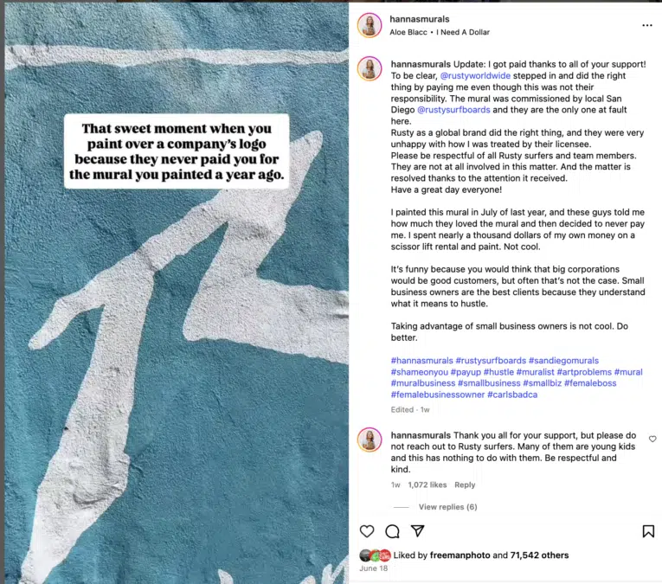Like the post with heart icon
662x584 pixels.
click(367, 531)
